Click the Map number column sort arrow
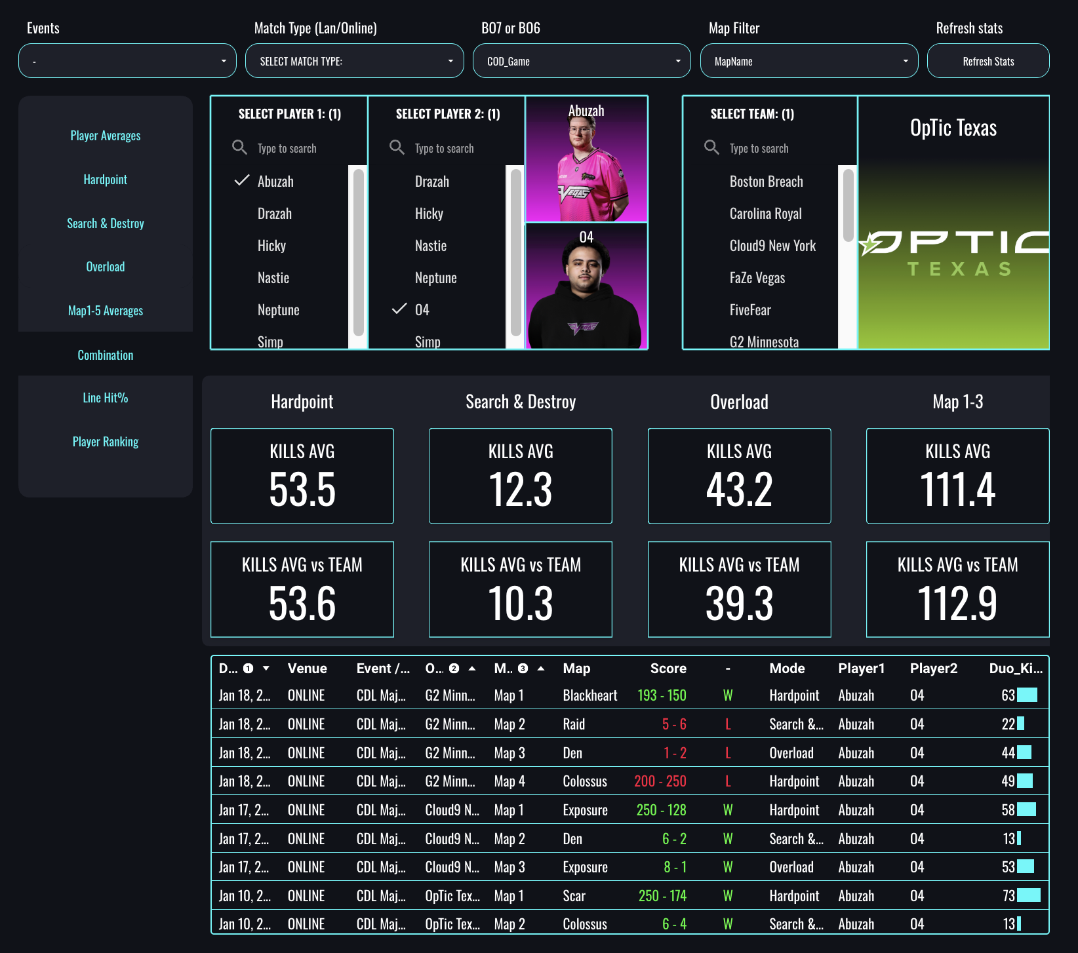The width and height of the screenshot is (1078, 953). (541, 669)
